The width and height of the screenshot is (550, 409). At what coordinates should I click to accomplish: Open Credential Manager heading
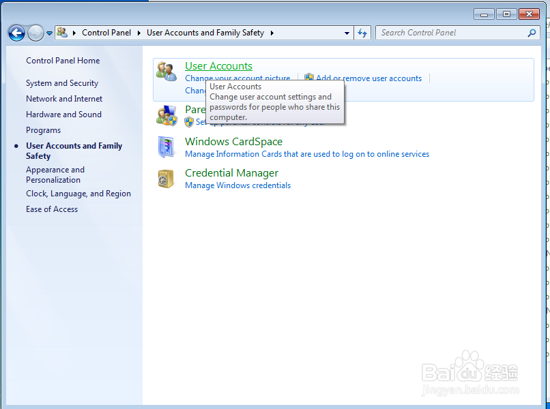(231, 173)
